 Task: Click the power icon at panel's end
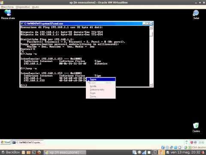pos(203,152)
